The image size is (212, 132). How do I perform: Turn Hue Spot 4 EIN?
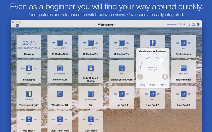(35, 120)
